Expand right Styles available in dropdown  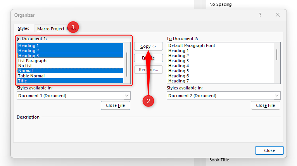[x=276, y=96]
